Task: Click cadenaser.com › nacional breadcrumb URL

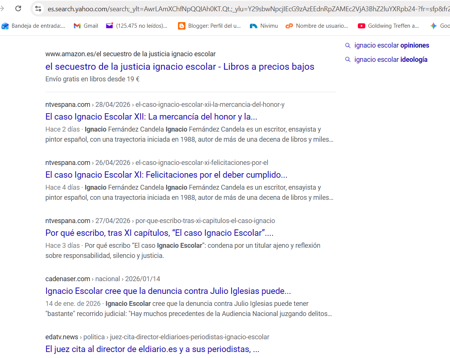Action: (103, 279)
